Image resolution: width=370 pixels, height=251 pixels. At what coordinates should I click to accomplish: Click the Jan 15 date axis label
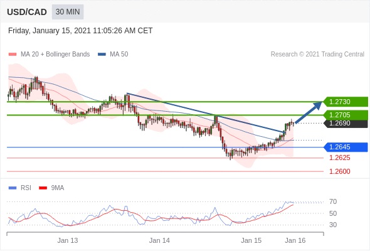251,240
